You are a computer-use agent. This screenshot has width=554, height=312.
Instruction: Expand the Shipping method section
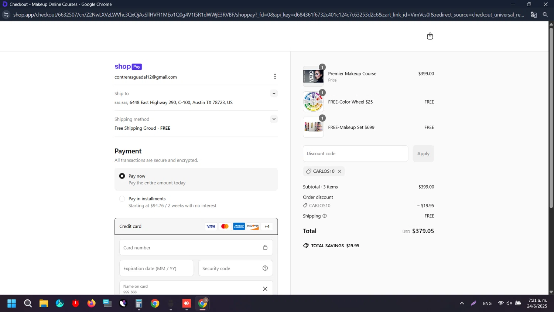click(x=274, y=119)
